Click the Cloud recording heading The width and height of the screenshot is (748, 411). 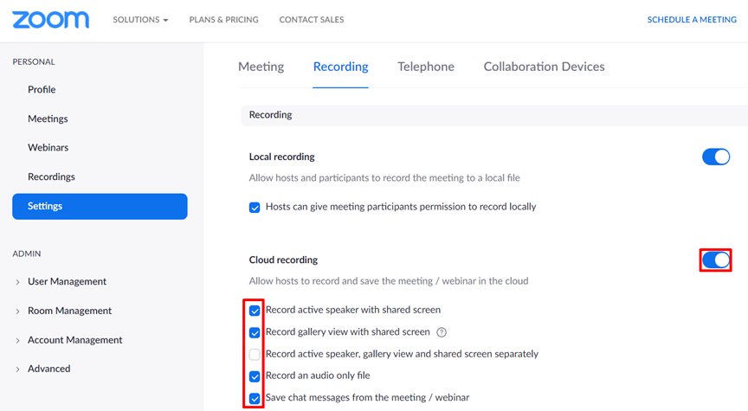pos(283,260)
